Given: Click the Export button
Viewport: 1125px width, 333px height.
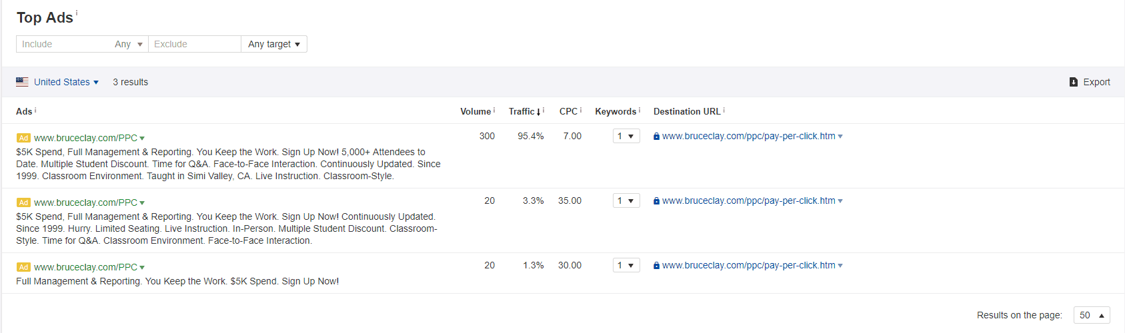Looking at the screenshot, I should pos(1090,82).
